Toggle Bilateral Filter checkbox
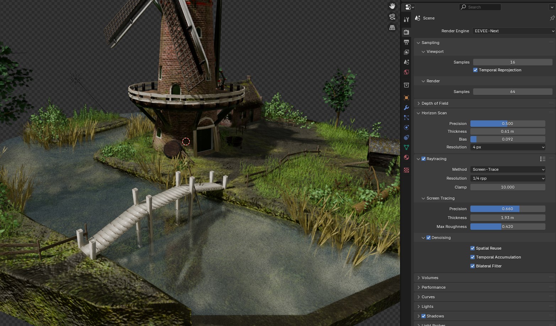 [473, 266]
